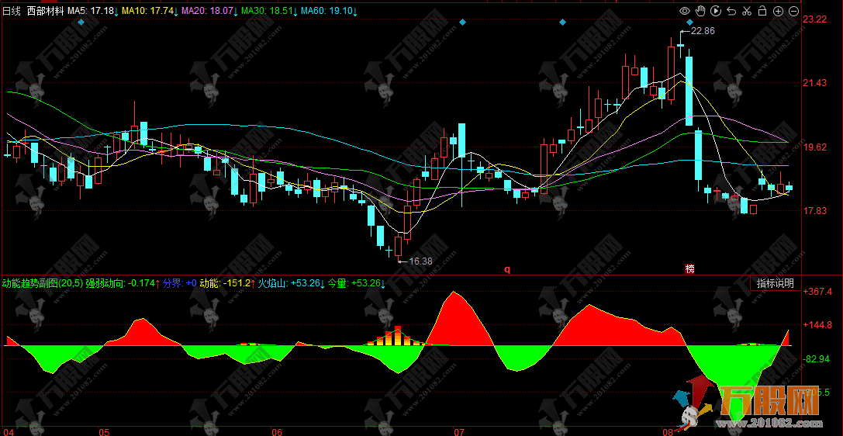
Task: Select the MA30: 18.51 label
Action: pyautogui.click(x=268, y=11)
